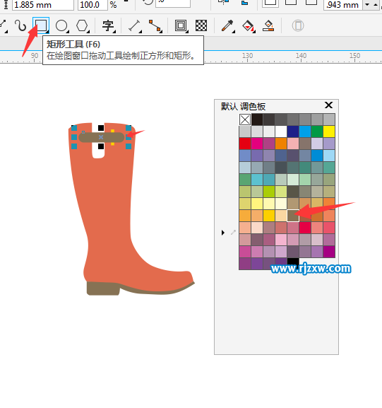Screen dimensions: 382x408
Task: Expand the palette flyout arrow
Action: tap(222, 233)
